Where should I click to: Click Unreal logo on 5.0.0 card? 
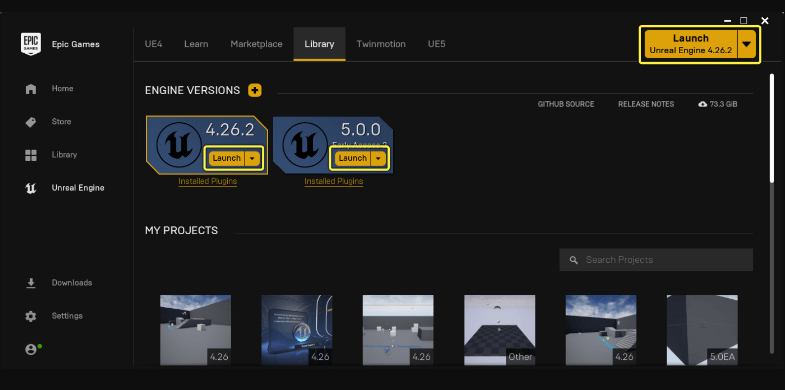tap(305, 145)
